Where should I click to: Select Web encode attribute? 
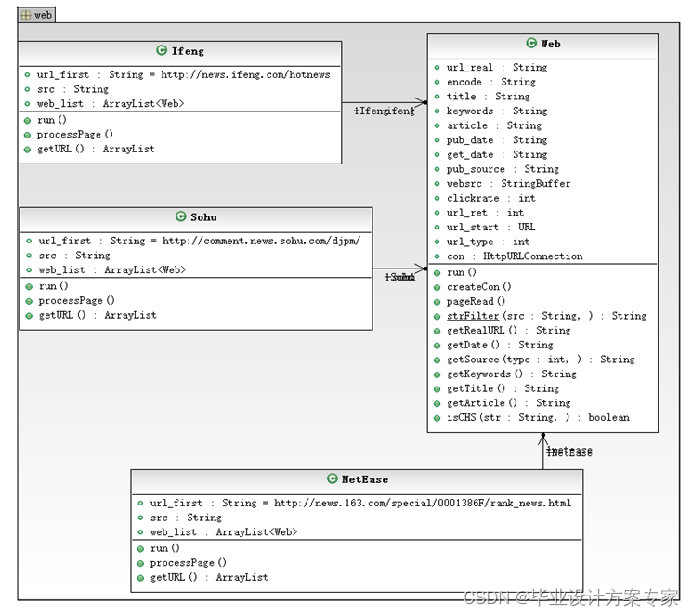click(491, 82)
